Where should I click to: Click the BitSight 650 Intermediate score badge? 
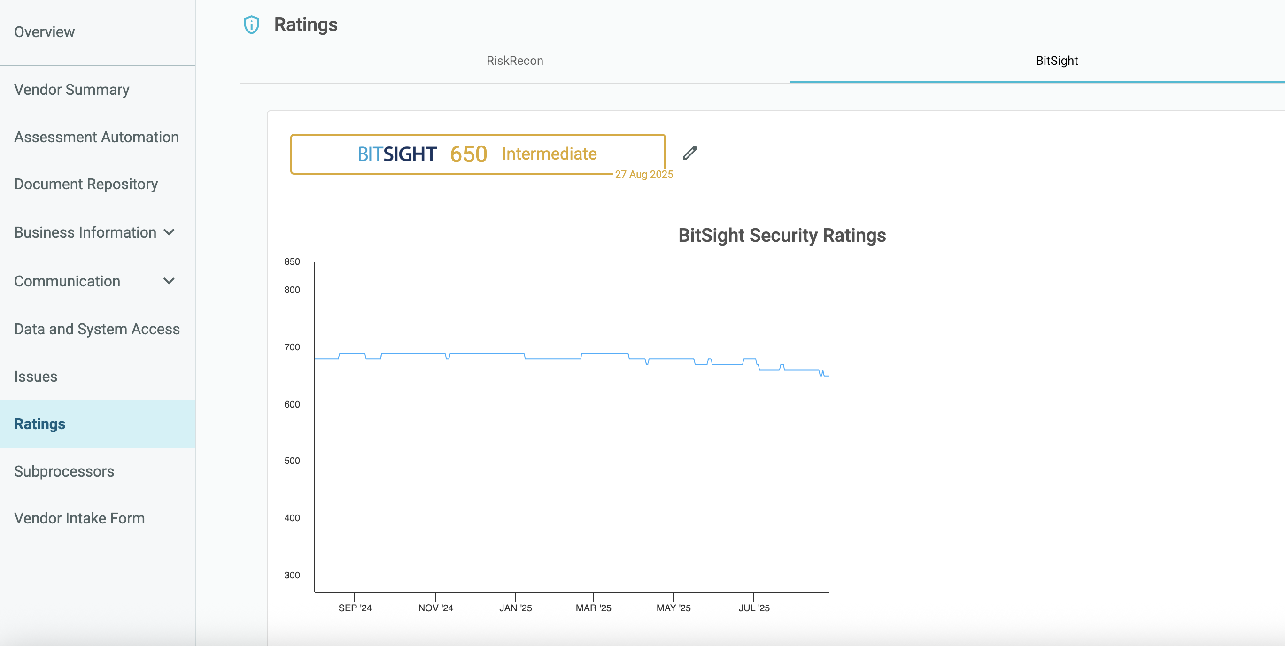point(478,154)
